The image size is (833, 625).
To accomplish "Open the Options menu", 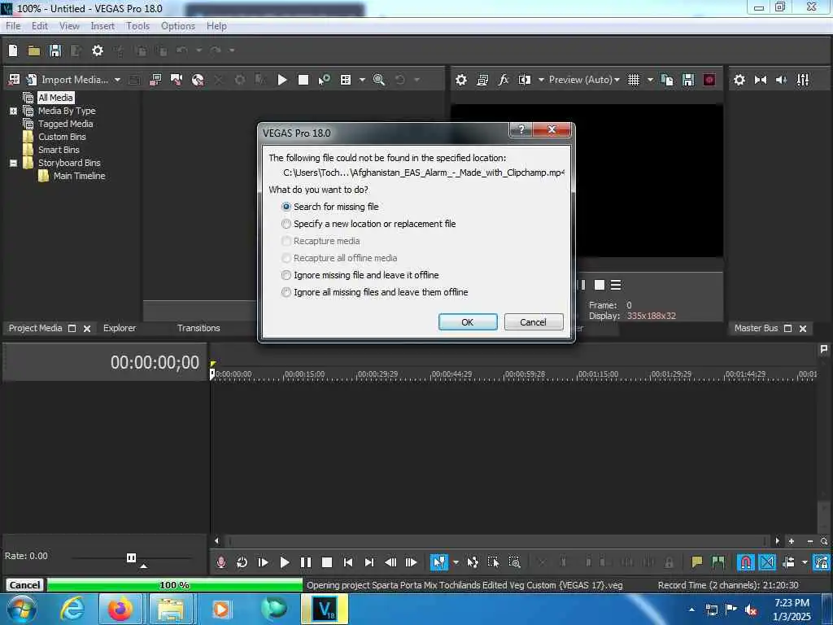I will (178, 26).
